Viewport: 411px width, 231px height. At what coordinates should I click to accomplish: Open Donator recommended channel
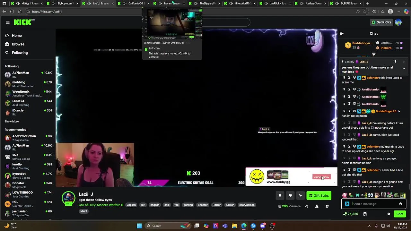(28, 185)
